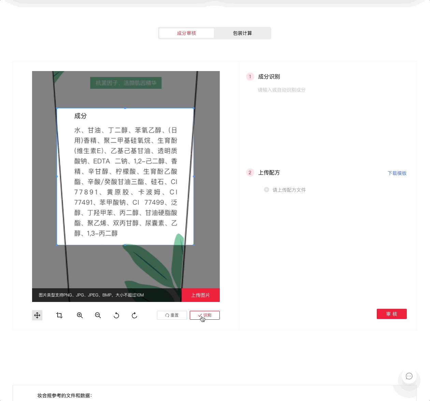Open the chat support bubble icon
Screen dimensions: 430x401
pos(409,376)
